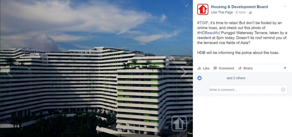Click the public globe privacy icon
This screenshot has width=292, height=137.
pyautogui.click(x=250, y=13)
